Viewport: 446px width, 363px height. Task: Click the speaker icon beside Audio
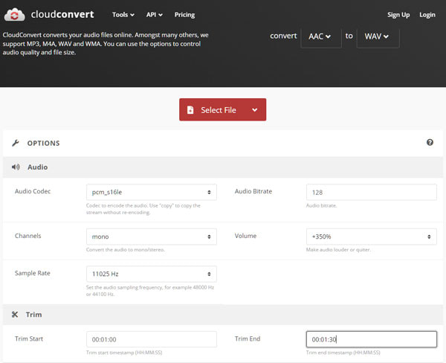(x=16, y=167)
